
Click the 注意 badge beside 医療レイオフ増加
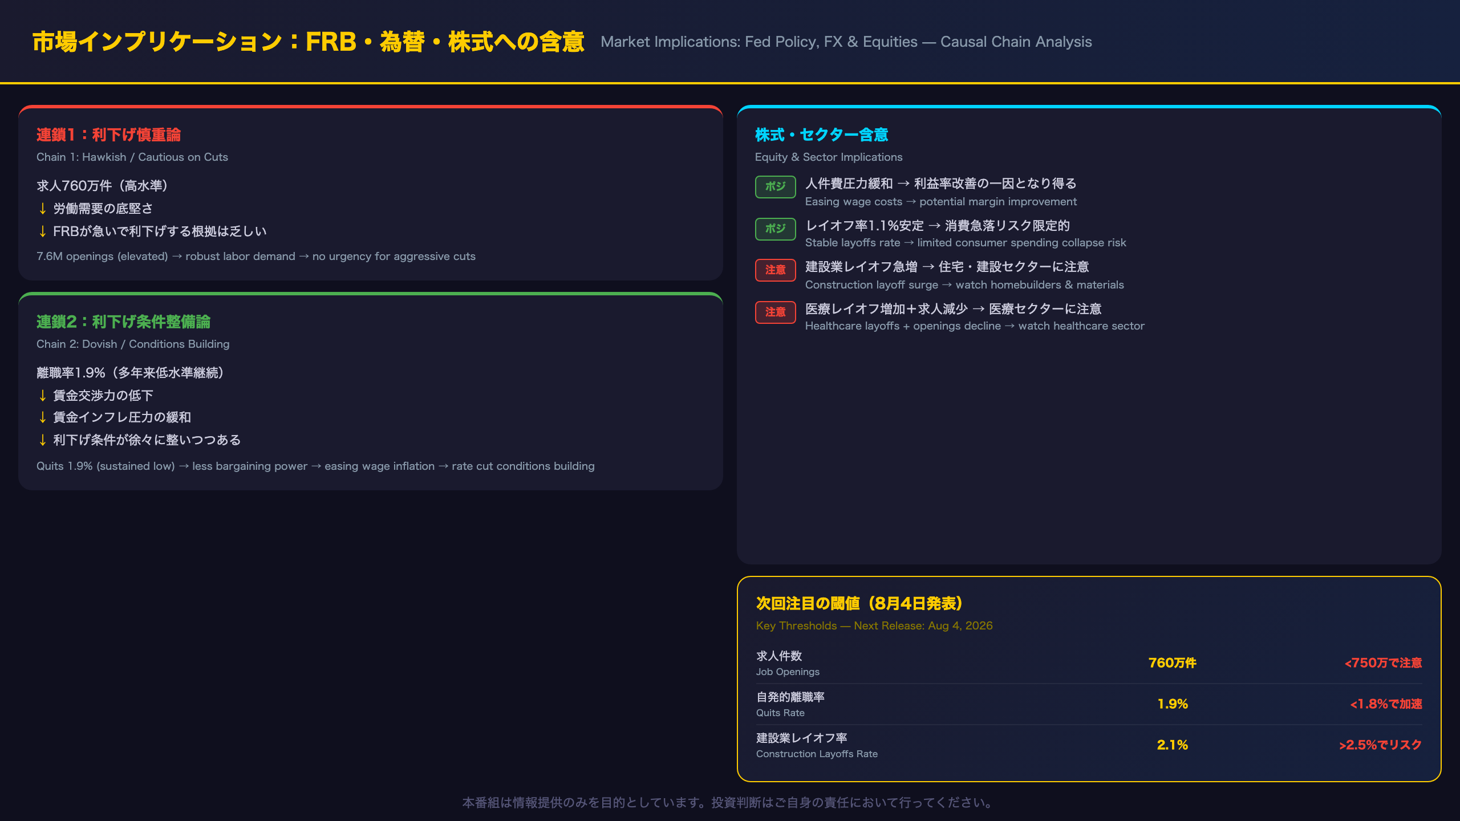pyautogui.click(x=775, y=312)
